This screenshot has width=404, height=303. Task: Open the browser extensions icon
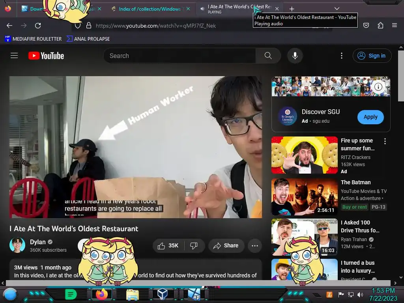pyautogui.click(x=380, y=25)
